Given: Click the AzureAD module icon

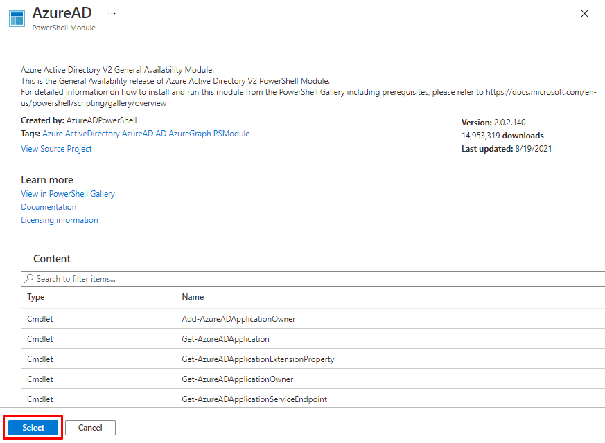Looking at the screenshot, I should tap(17, 19).
